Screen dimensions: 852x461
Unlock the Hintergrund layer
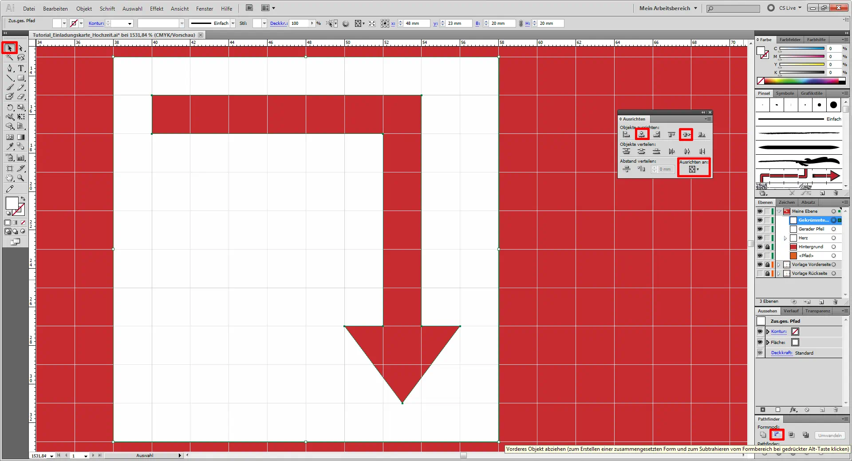point(767,247)
